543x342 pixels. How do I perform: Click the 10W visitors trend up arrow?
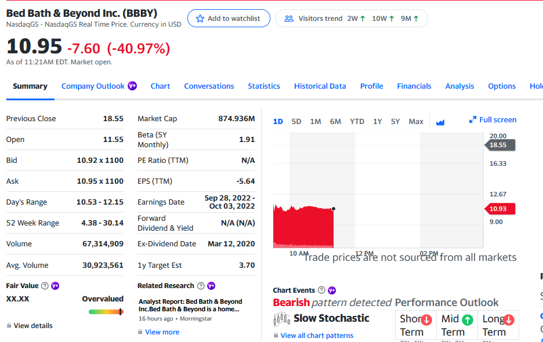[392, 19]
